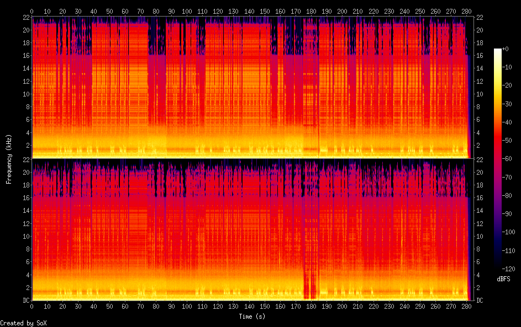Screen dimensions: 521x327
Task: Click the 'dBFS' label under color scale
Action: (503, 279)
